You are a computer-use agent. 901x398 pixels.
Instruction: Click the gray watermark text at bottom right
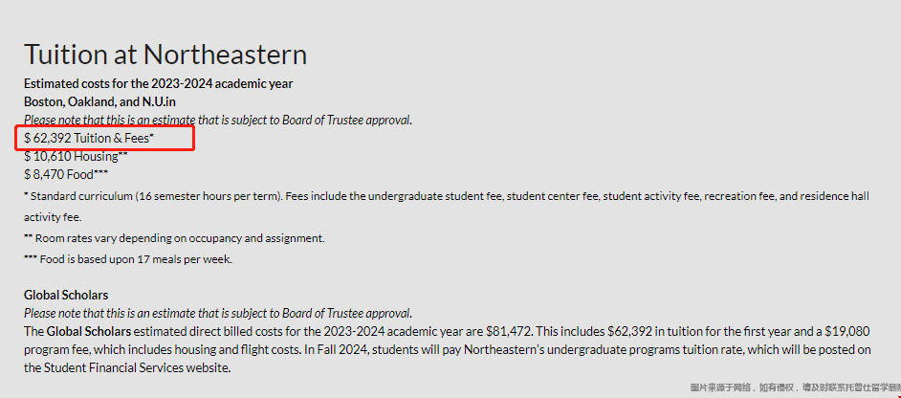(792, 387)
